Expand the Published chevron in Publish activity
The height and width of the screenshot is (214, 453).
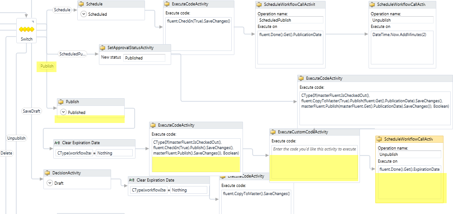tap(63, 113)
